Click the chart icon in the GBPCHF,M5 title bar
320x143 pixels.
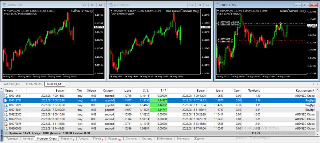(217, 5)
